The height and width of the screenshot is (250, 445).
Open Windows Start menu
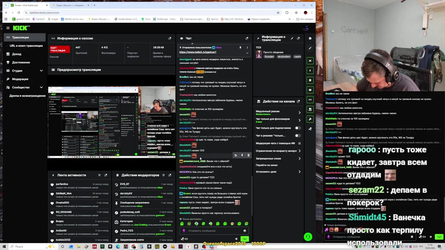click(5, 247)
